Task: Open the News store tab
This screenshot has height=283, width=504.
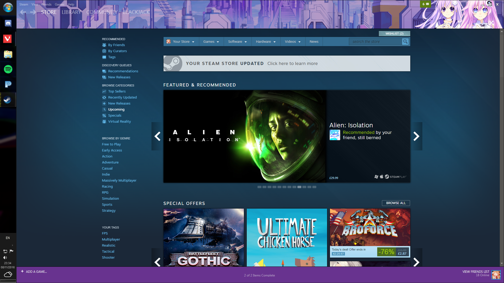Action: pyautogui.click(x=314, y=42)
